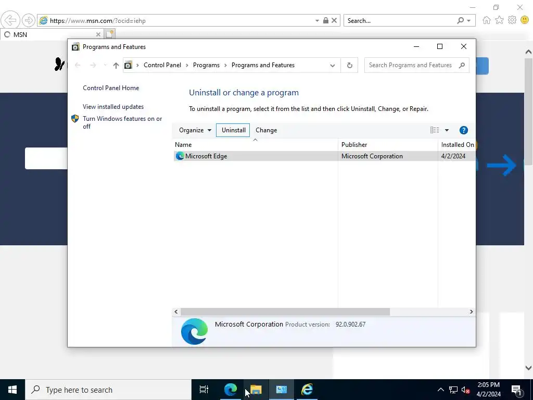Sort by the Name column header
Image resolution: width=533 pixels, height=400 pixels.
255,145
